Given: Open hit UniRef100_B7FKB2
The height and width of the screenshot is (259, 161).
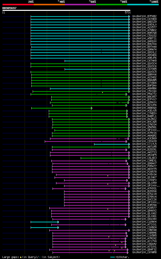Looking at the screenshot, I should point(145,16).
